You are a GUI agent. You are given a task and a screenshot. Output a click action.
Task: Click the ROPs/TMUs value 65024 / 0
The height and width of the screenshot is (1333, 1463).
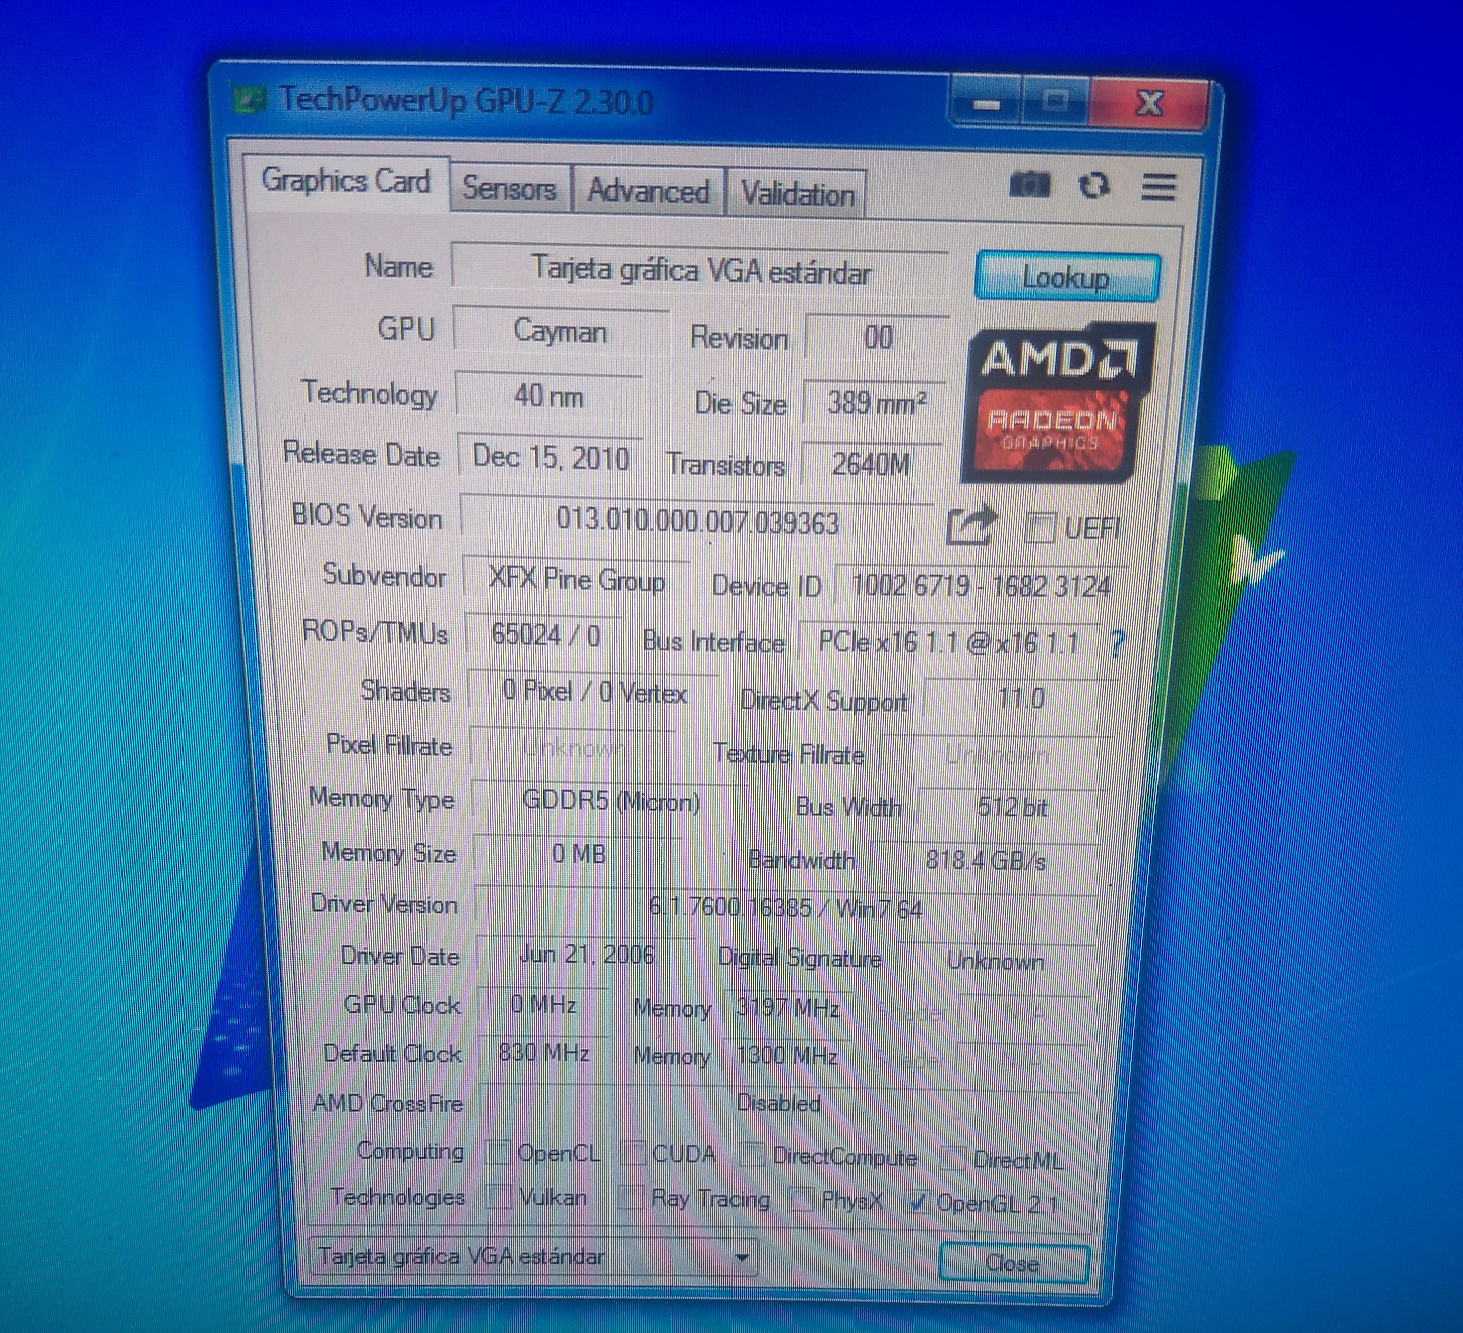(545, 635)
